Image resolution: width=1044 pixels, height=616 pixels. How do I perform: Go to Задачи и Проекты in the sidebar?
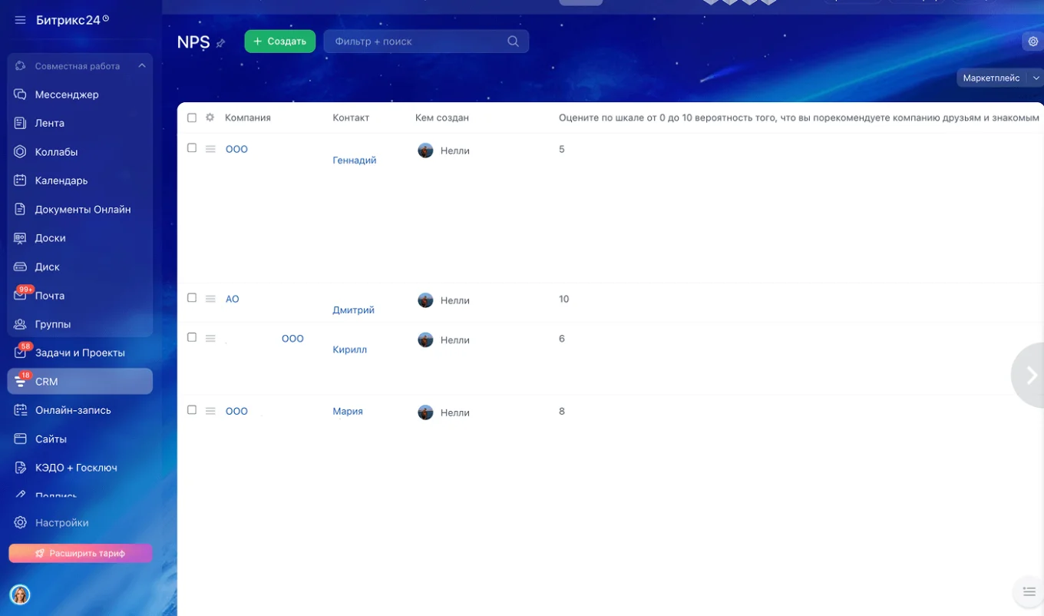coord(80,353)
